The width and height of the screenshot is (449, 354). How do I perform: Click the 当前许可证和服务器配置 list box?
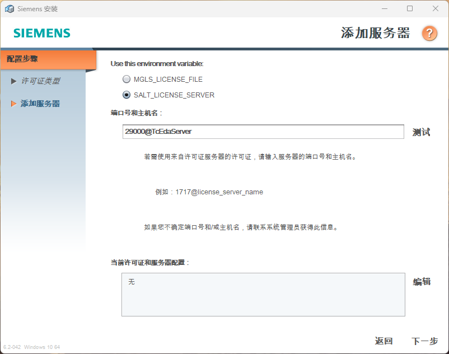point(263,295)
